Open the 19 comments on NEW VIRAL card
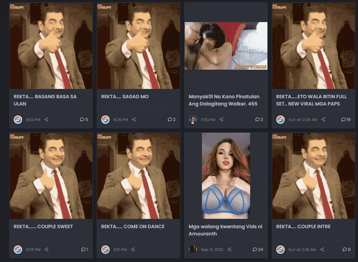 point(346,120)
